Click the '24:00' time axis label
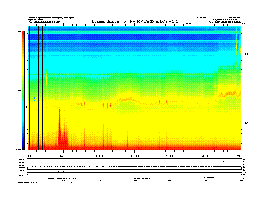The height and width of the screenshot is (201, 260). (241, 156)
